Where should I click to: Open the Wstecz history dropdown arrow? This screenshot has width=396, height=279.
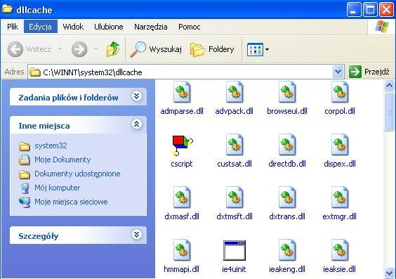tap(60, 48)
